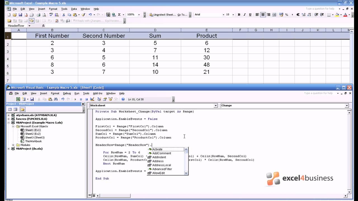This screenshot has width=358, height=201.
Task: Open Excel's Data menu
Action: click(x=74, y=9)
